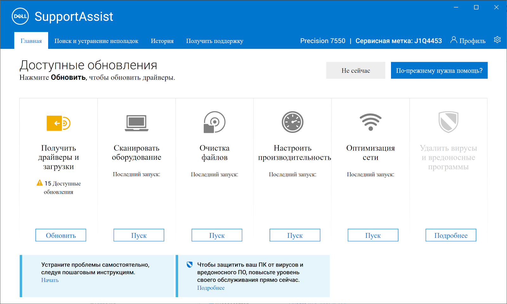Click the drivers and downloads icon

click(x=59, y=123)
